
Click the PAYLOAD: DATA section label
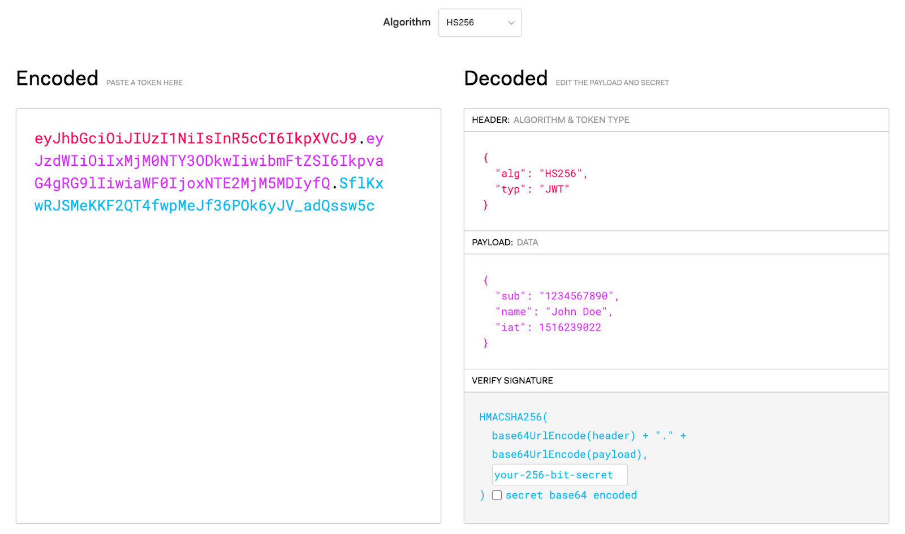505,242
